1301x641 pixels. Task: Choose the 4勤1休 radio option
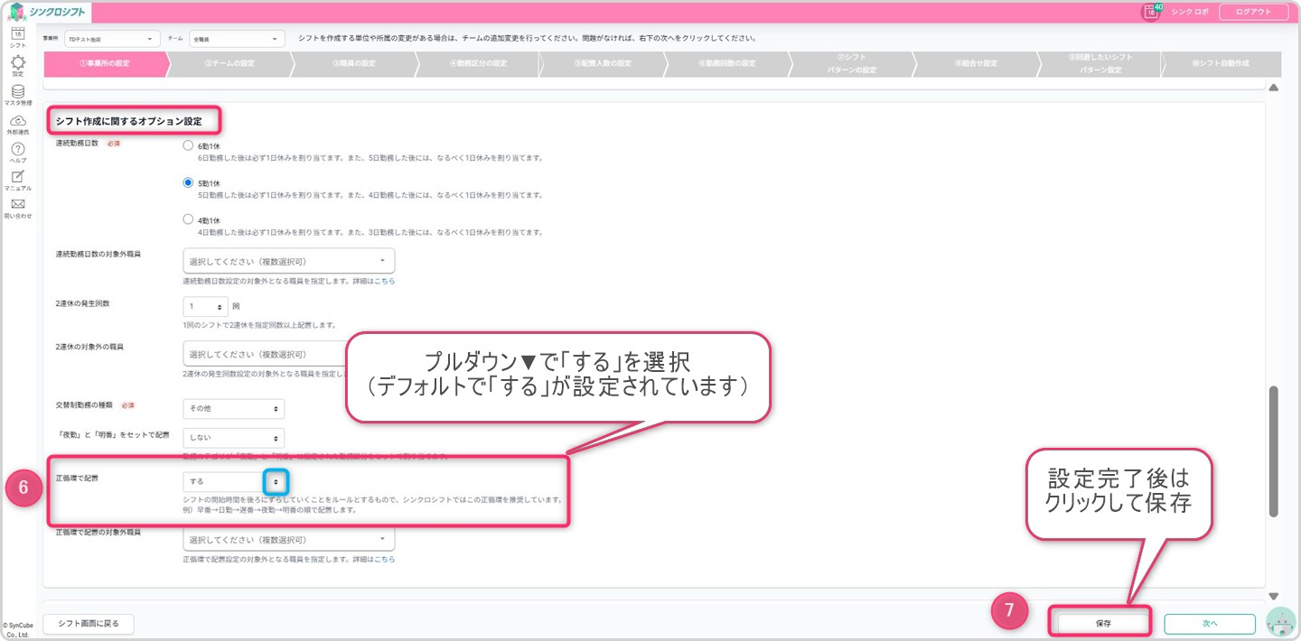click(x=188, y=219)
